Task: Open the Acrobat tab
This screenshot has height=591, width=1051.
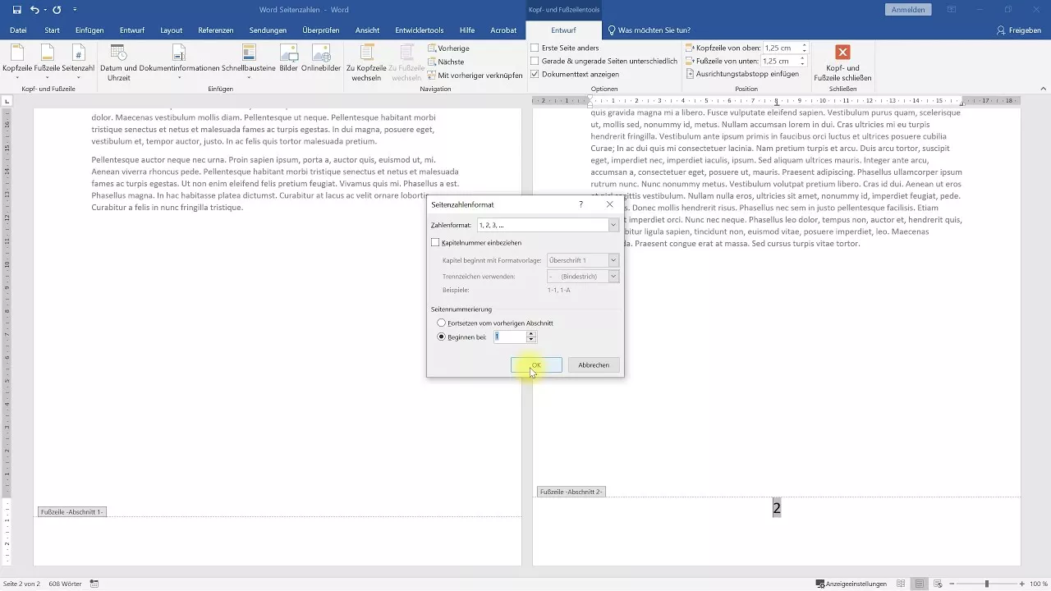Action: (x=503, y=30)
